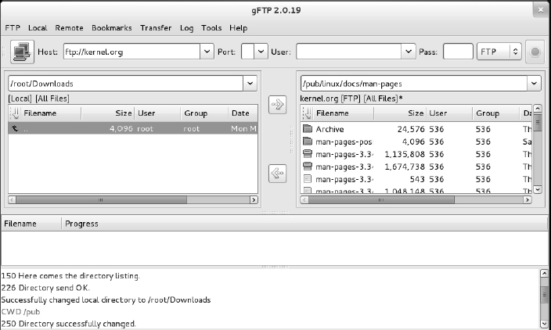
Task: Click the connect computers icon beside Host
Action: coord(22,52)
